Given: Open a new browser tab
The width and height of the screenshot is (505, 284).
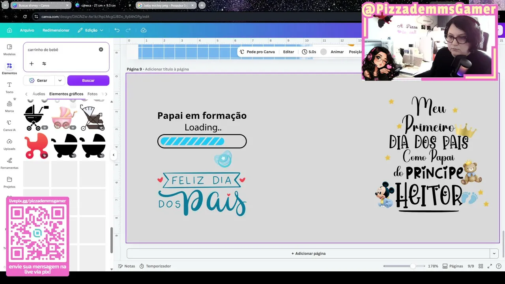Looking at the screenshot, I should (x=202, y=5).
